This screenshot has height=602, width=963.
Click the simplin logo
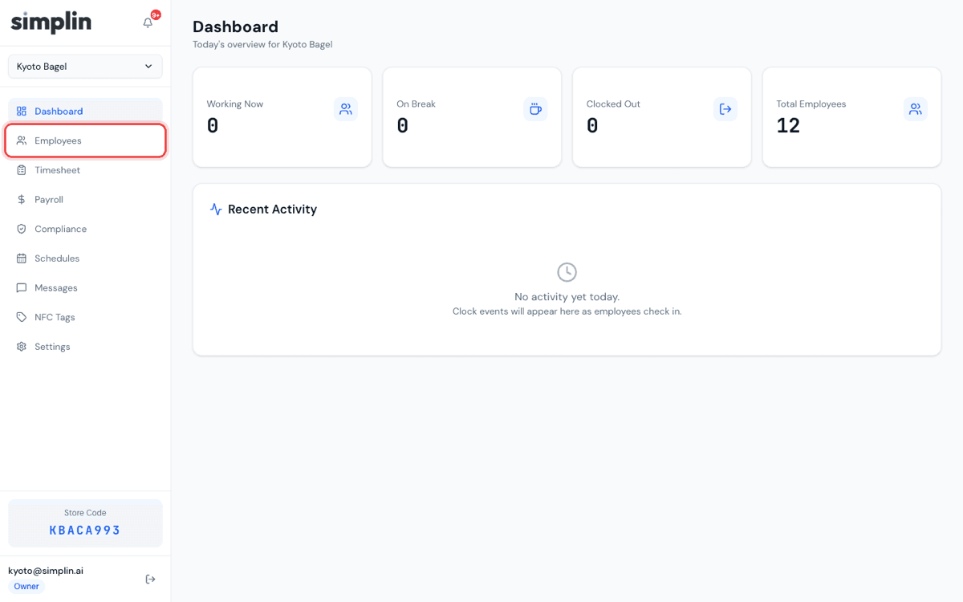(51, 22)
